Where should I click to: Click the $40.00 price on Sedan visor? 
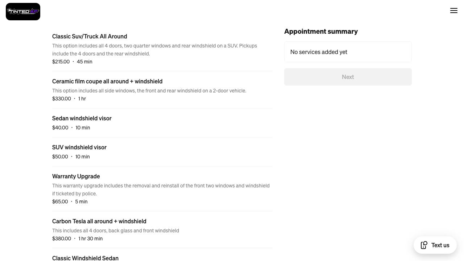pyautogui.click(x=60, y=127)
